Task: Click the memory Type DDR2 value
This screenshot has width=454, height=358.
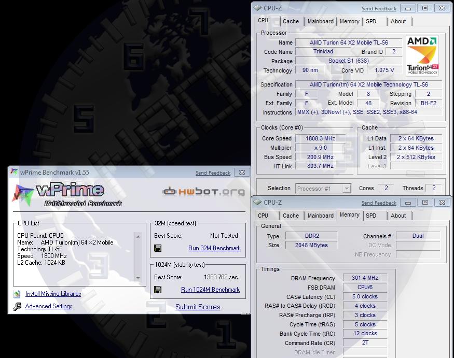Action: 311,236
